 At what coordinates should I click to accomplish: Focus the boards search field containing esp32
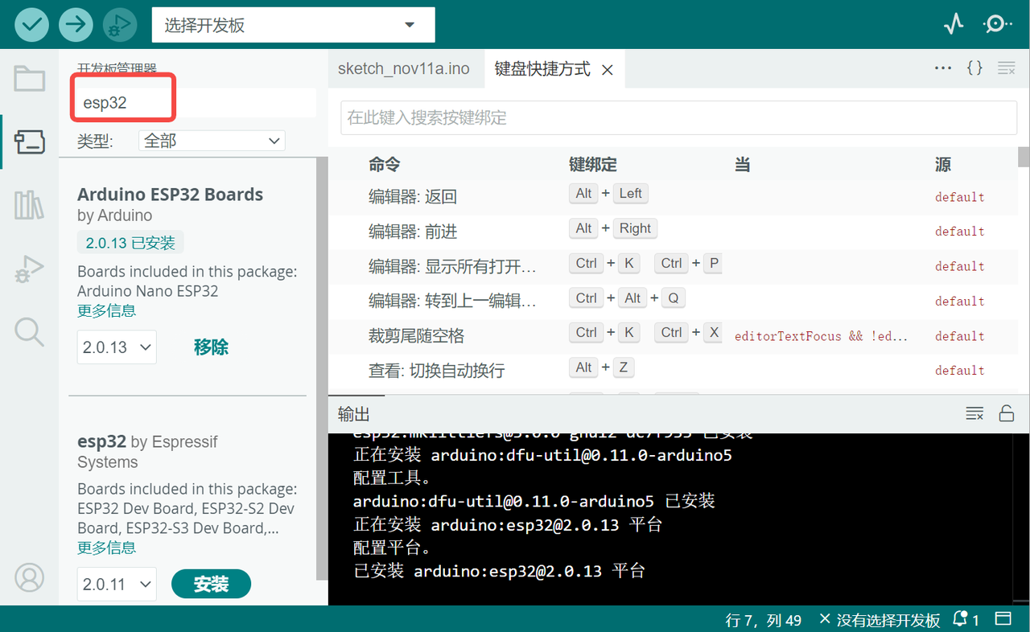tap(195, 103)
